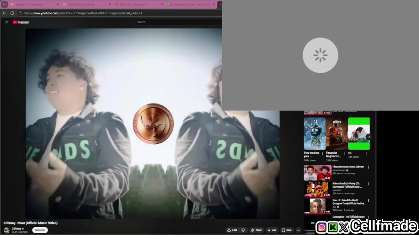Open the more actions three-dot button
Image resolution: width=419 pixels, height=235 pixels.
pyautogui.click(x=298, y=230)
